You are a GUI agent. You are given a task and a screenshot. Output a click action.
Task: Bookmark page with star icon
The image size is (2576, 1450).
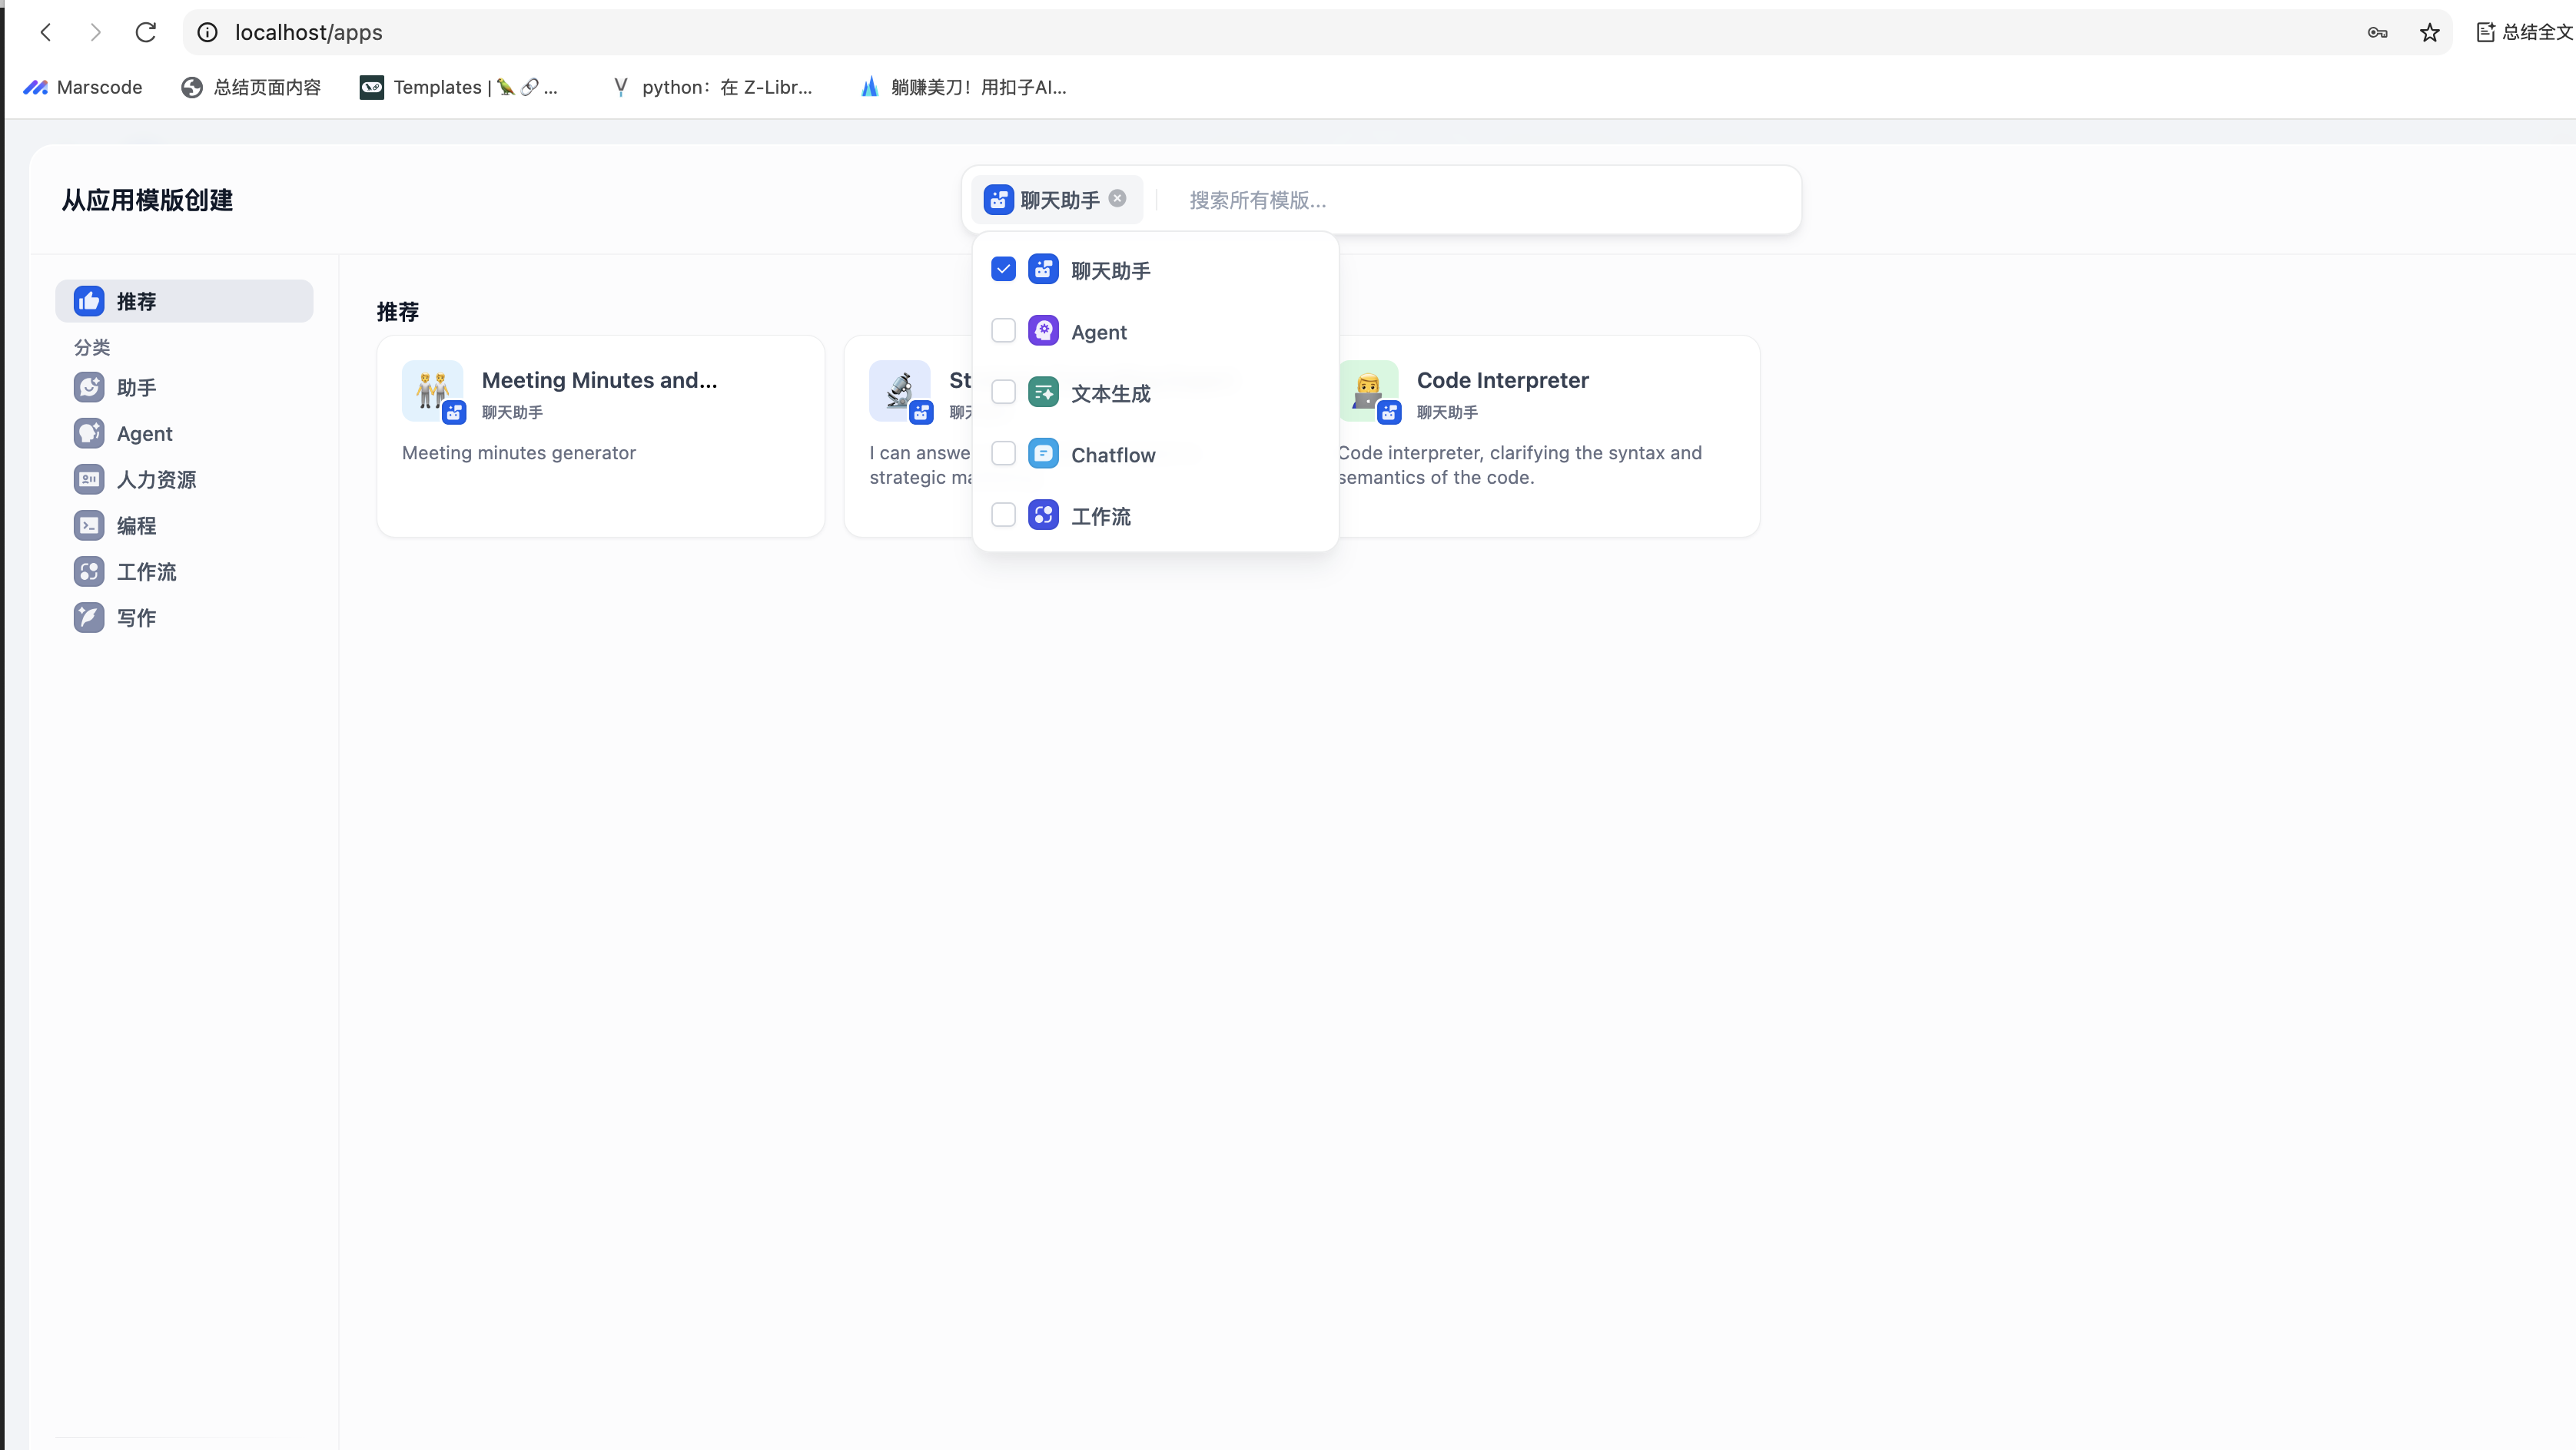(x=2429, y=32)
